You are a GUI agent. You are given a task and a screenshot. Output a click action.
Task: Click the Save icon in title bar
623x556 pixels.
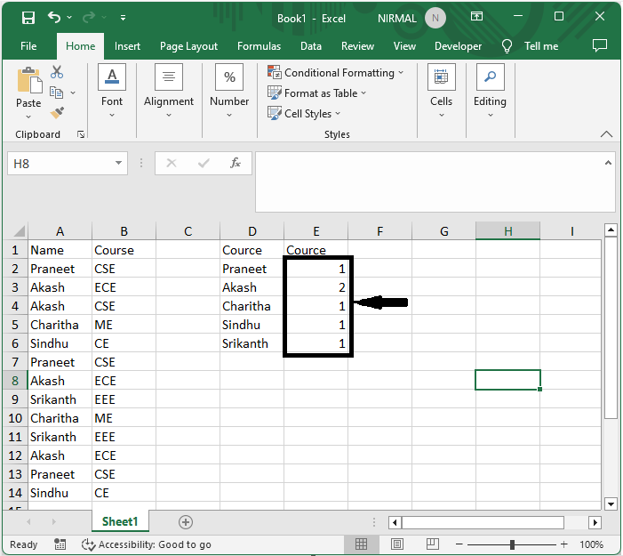click(x=28, y=18)
